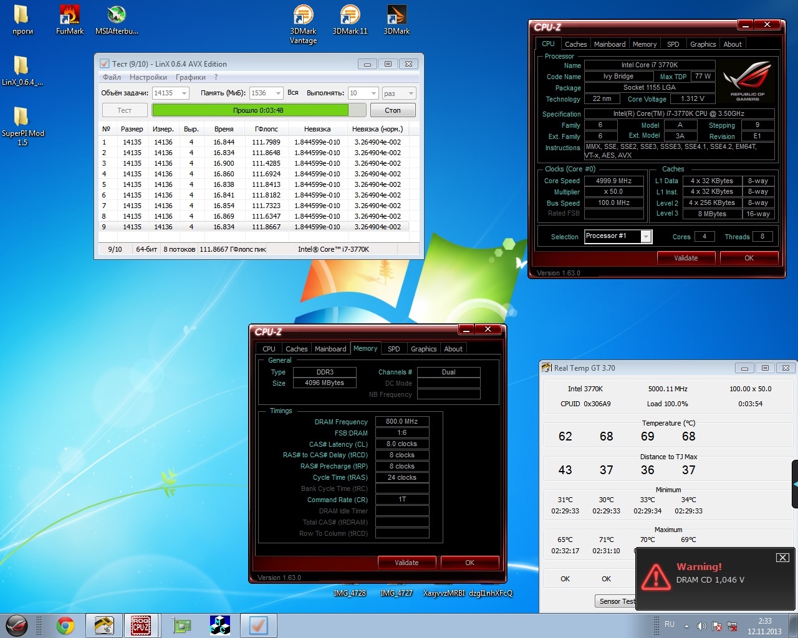Open the Настройки menu in LinX

click(x=148, y=77)
